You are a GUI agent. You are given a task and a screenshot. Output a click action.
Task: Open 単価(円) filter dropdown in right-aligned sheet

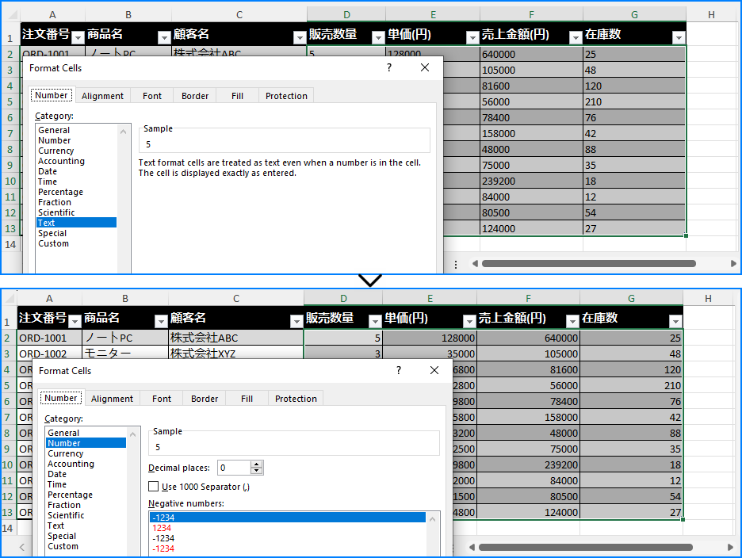click(x=469, y=321)
